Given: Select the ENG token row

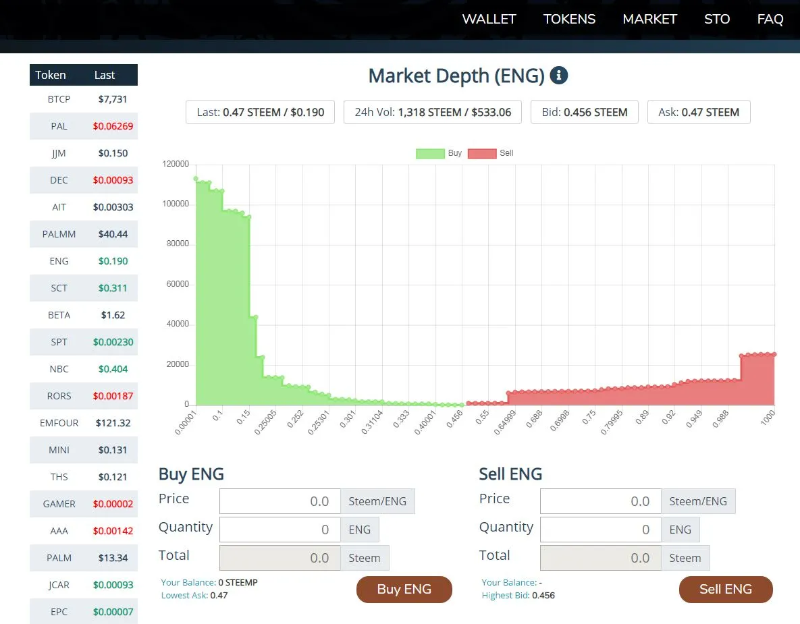Looking at the screenshot, I should click(x=84, y=261).
